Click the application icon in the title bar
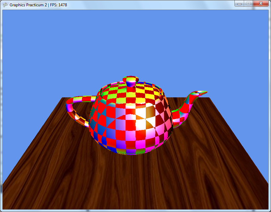The width and height of the screenshot is (271, 212). point(5,5)
